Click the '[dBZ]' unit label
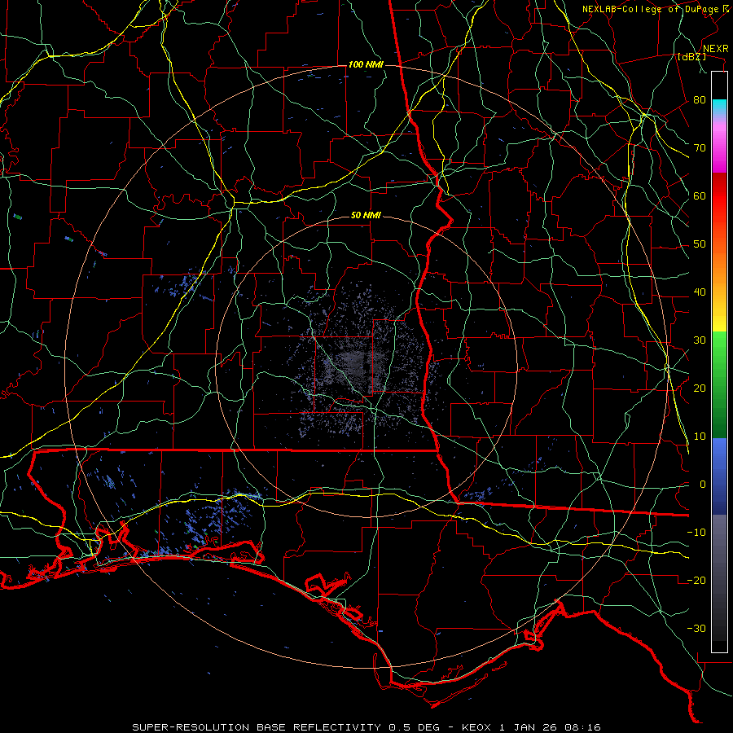Image resolution: width=733 pixels, height=733 pixels. pyautogui.click(x=691, y=56)
